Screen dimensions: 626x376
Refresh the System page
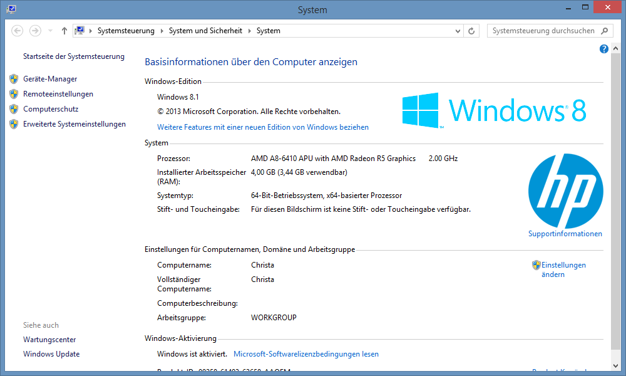471,31
